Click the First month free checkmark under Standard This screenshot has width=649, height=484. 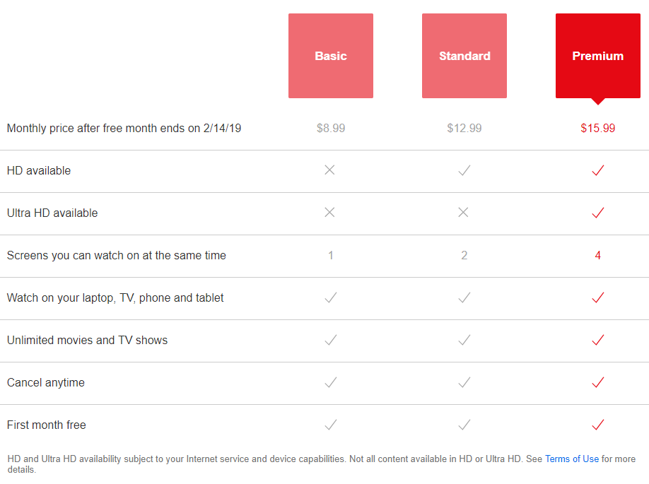pos(464,425)
